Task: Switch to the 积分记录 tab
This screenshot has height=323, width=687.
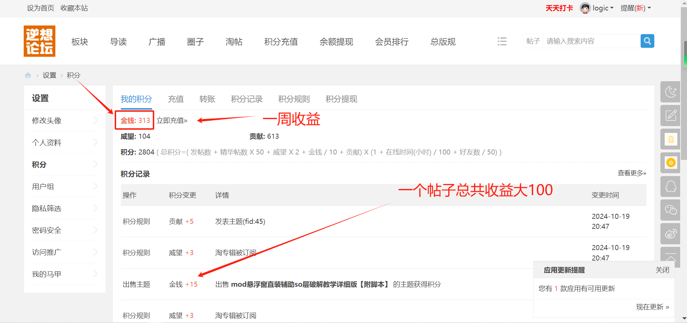Action: pos(247,99)
